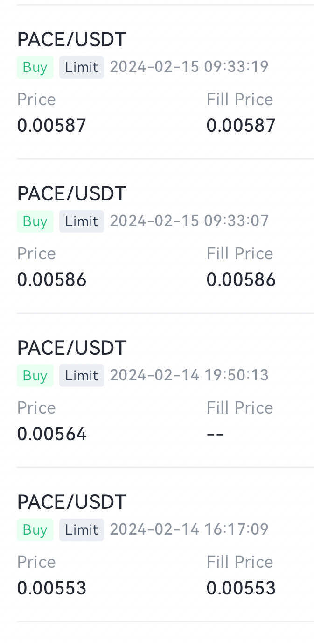Open the PACE/USDT order from 16:17:09

click(x=71, y=502)
